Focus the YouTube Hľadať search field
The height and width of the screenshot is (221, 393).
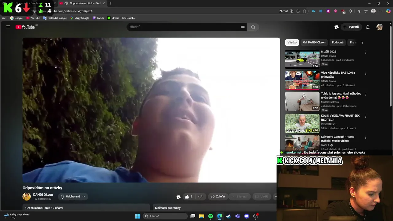184,27
